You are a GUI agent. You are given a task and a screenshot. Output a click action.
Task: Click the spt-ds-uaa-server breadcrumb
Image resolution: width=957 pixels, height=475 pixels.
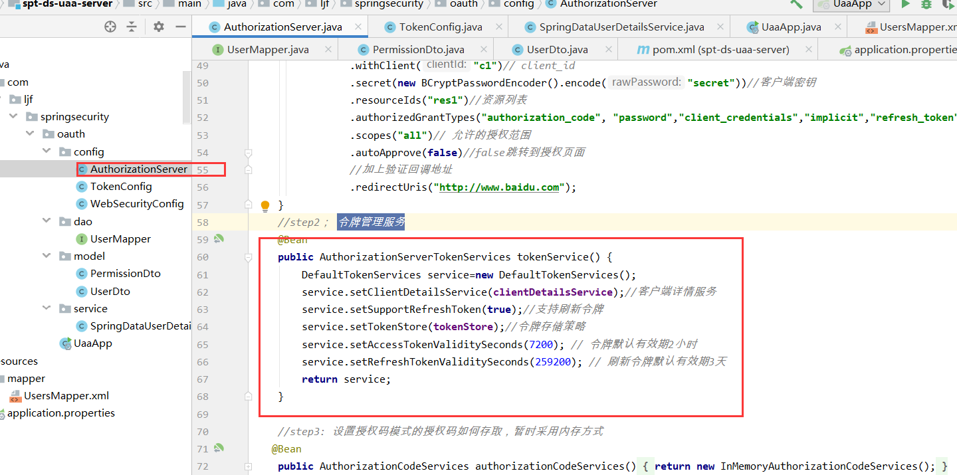tap(60, 4)
